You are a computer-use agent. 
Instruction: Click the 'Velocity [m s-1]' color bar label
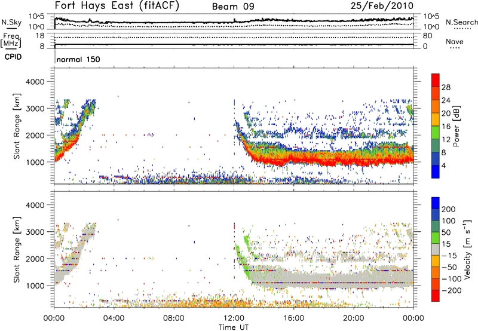pyautogui.click(x=467, y=249)
